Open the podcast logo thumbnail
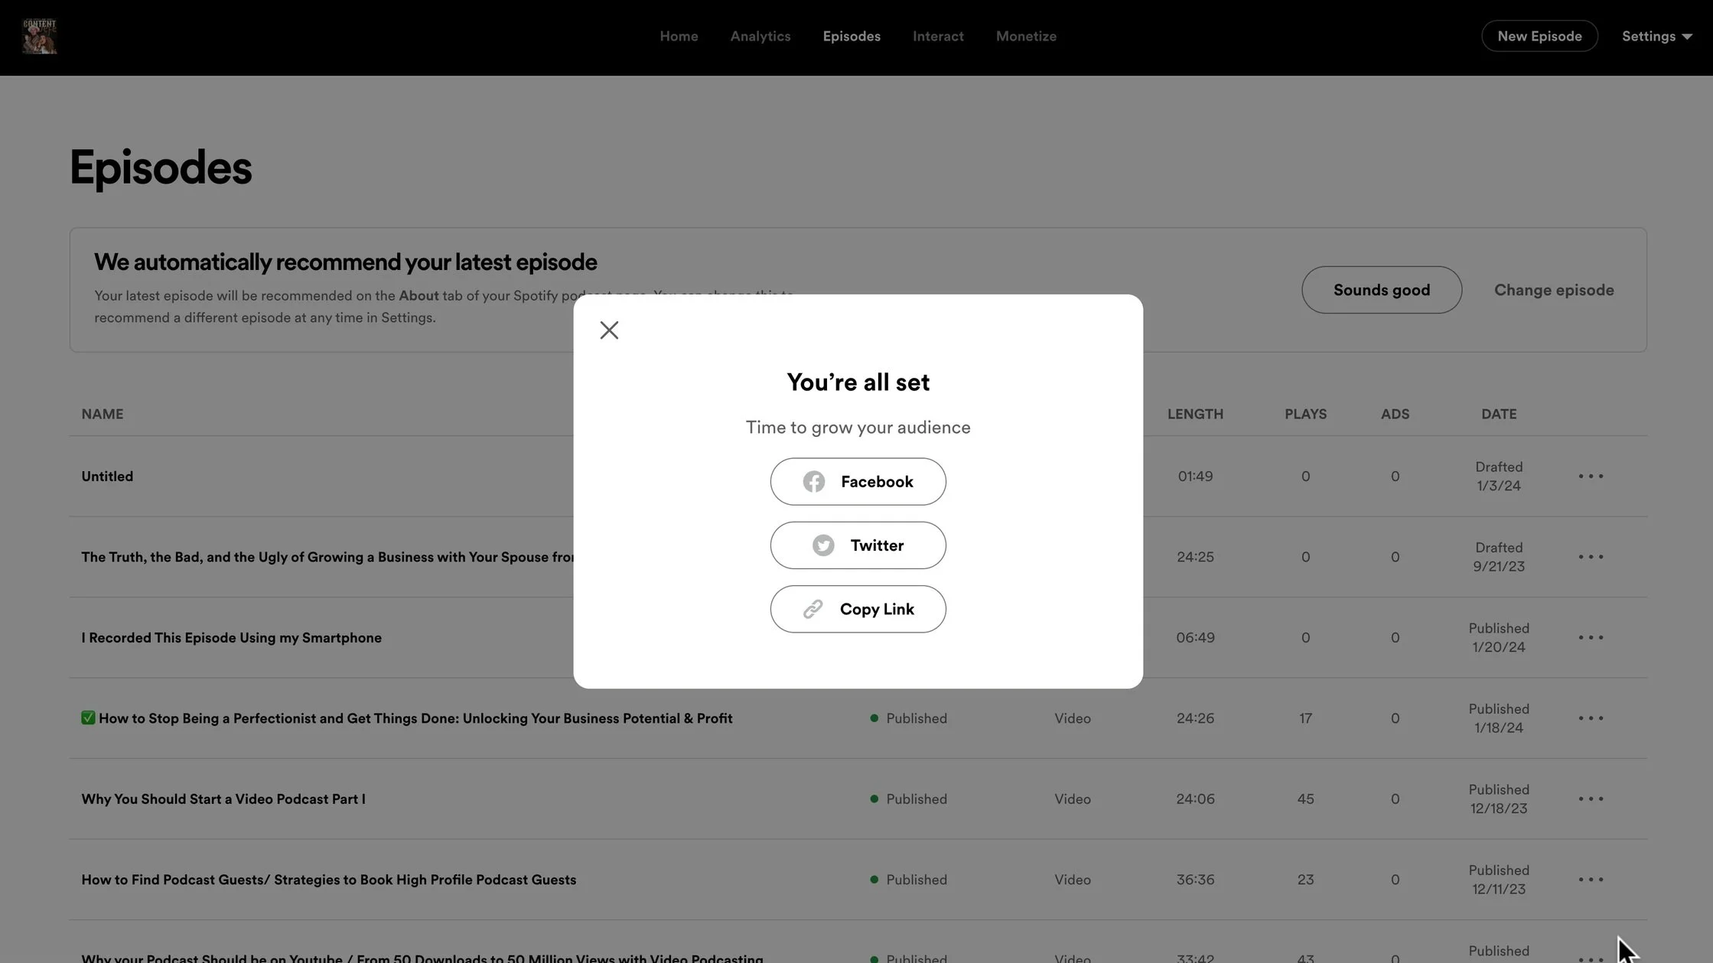Screen dimensions: 1713x963 [x=39, y=36]
